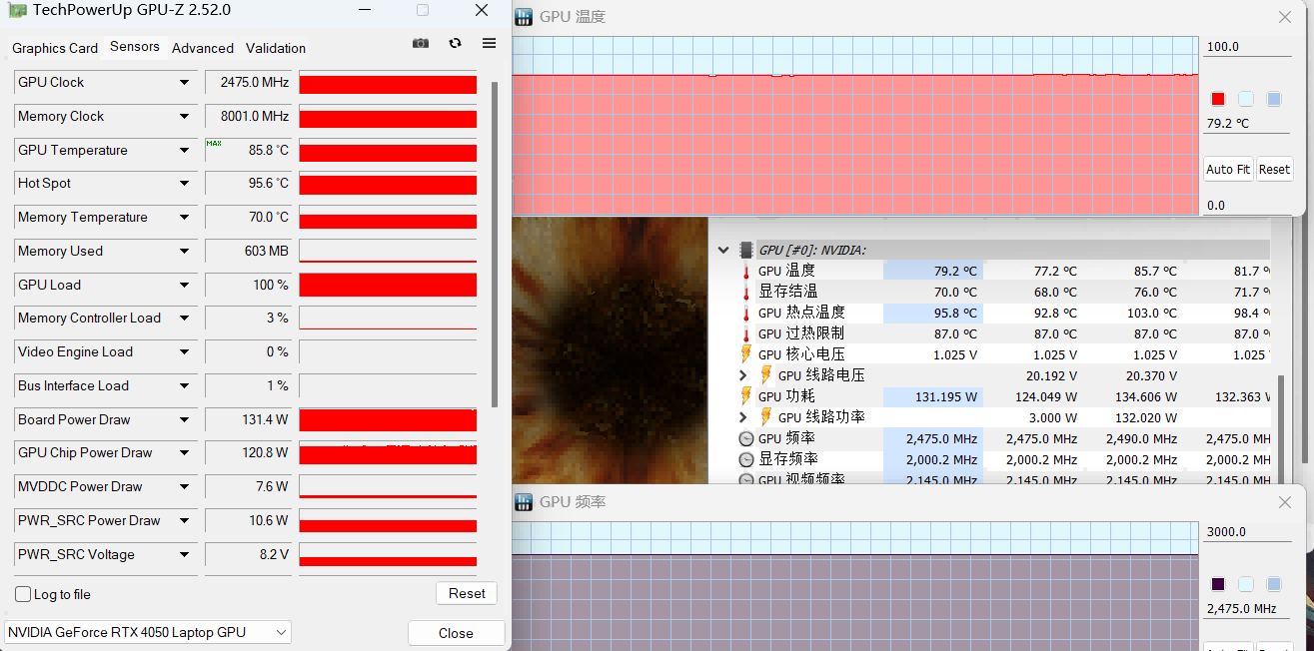Collapse the GPU [#0]: NVIDIA group
The width and height of the screenshot is (1314, 651).
click(723, 250)
